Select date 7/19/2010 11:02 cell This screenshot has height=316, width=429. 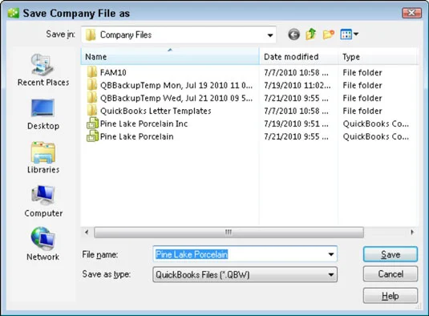pyautogui.click(x=297, y=85)
